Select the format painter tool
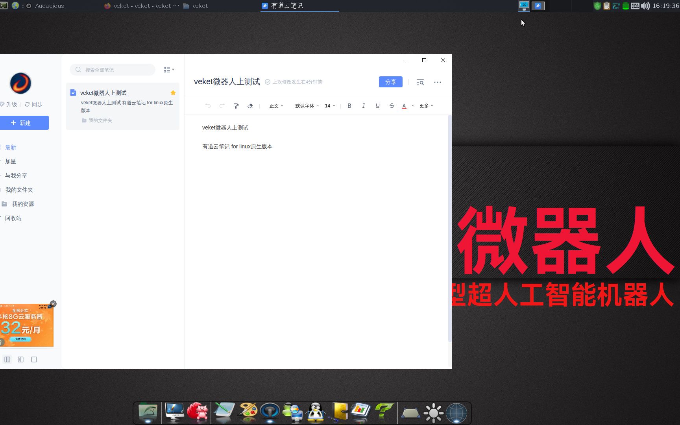The image size is (680, 425). [236, 106]
